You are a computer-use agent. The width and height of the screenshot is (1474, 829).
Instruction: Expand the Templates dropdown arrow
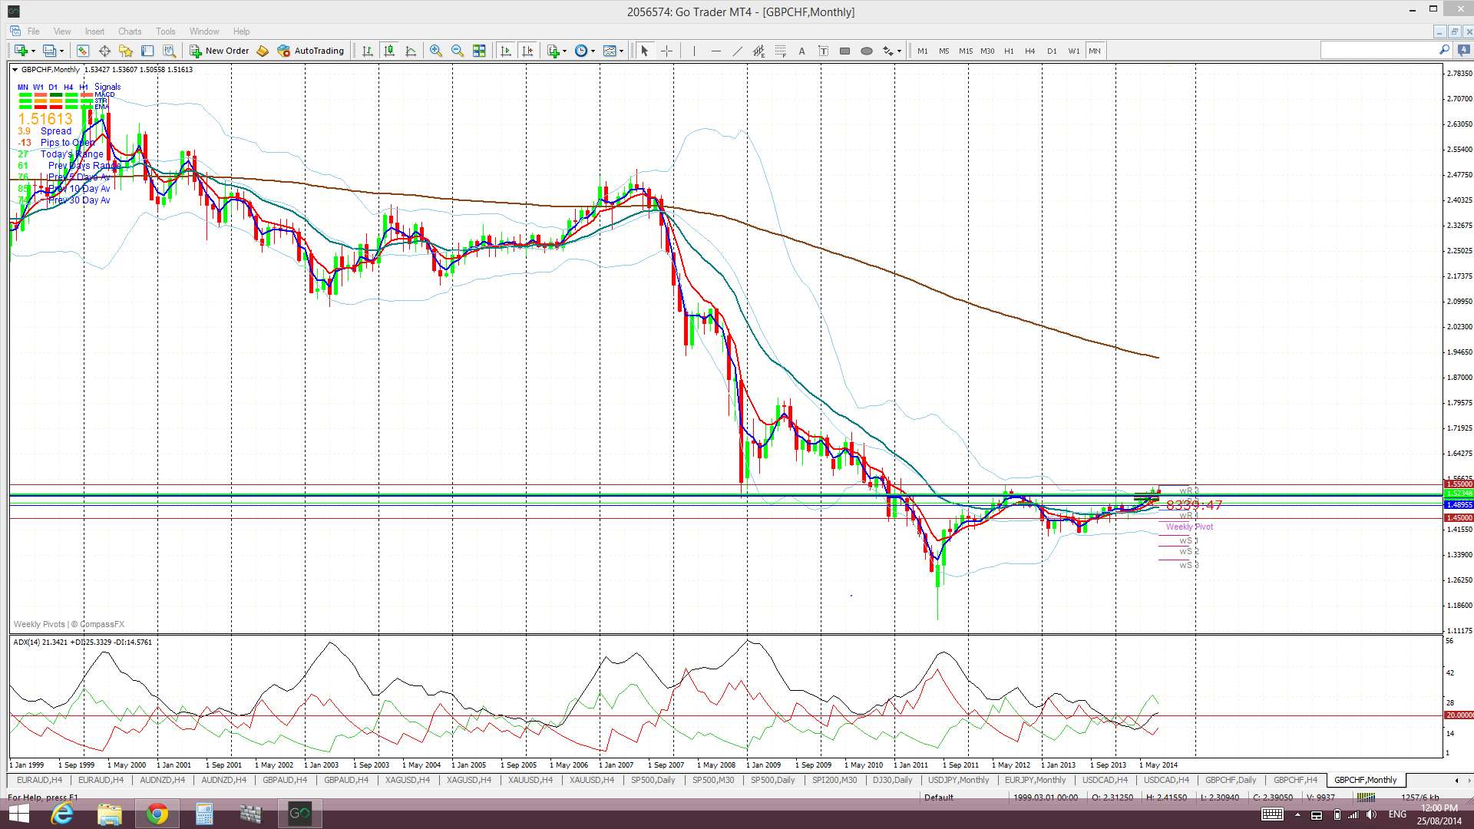pyautogui.click(x=621, y=51)
